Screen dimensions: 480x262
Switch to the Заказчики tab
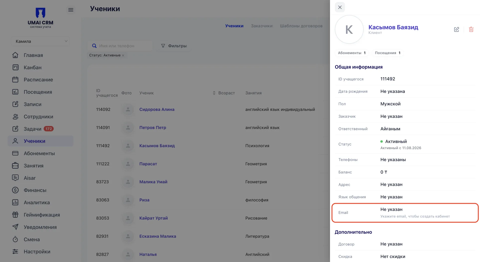pyautogui.click(x=262, y=26)
